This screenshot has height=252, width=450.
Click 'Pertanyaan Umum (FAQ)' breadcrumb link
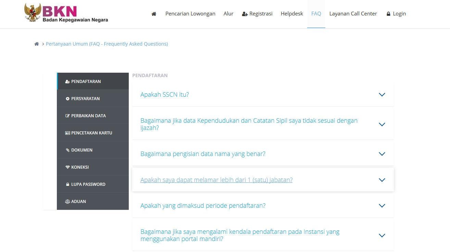pyautogui.click(x=107, y=44)
